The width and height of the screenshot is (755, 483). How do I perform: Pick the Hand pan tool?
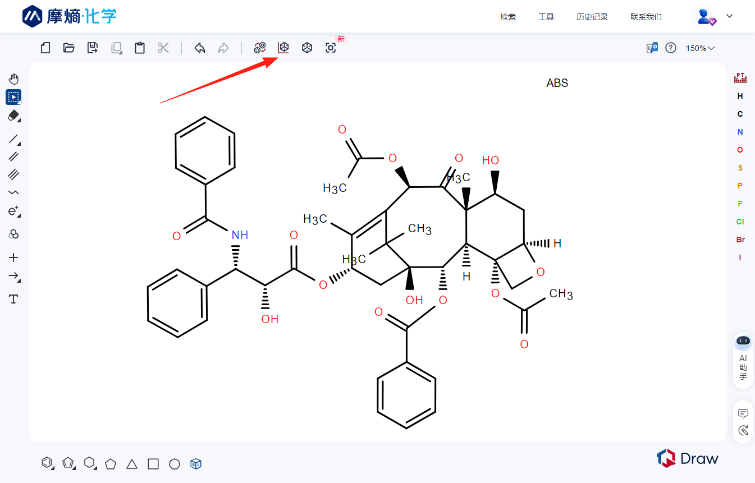[x=13, y=79]
